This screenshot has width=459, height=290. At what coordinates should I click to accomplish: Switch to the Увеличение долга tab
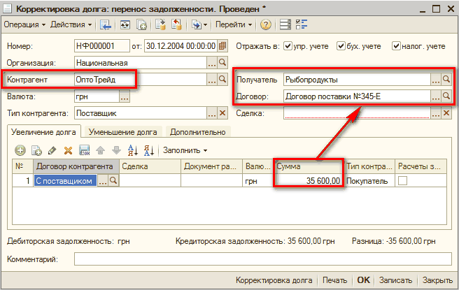[x=43, y=132]
